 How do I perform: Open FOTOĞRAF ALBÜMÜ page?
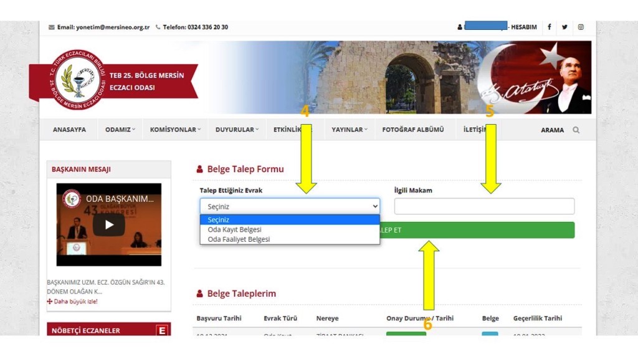(x=413, y=130)
